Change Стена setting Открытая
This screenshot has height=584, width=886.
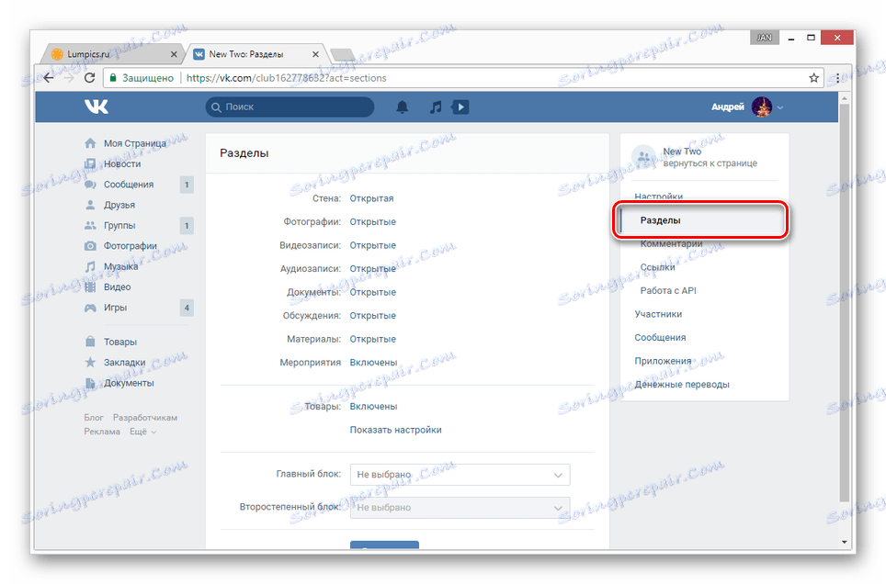[x=371, y=198]
